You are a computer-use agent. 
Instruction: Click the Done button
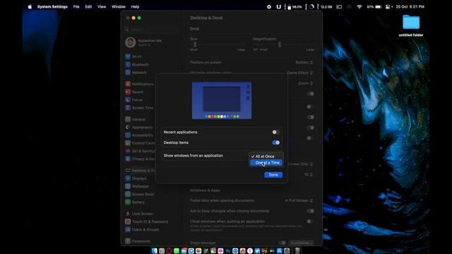[x=273, y=175]
